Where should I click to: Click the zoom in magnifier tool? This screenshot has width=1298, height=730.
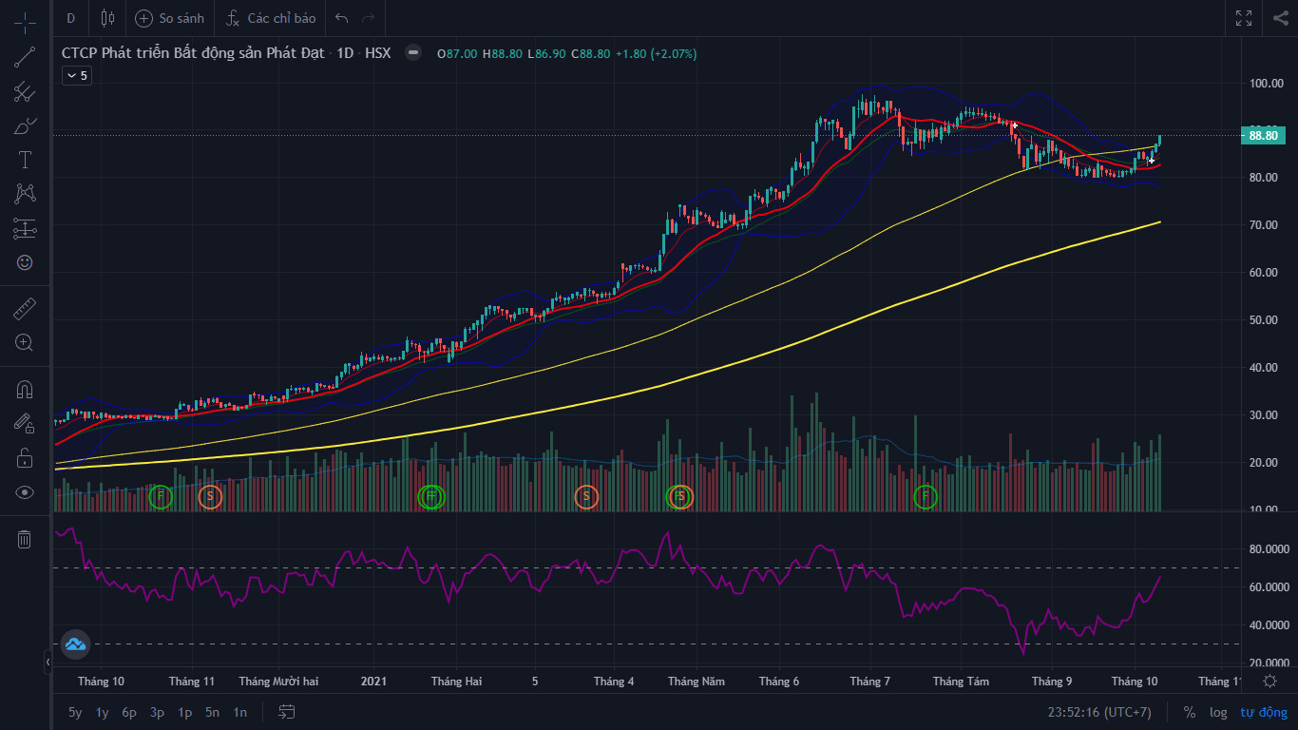point(25,342)
